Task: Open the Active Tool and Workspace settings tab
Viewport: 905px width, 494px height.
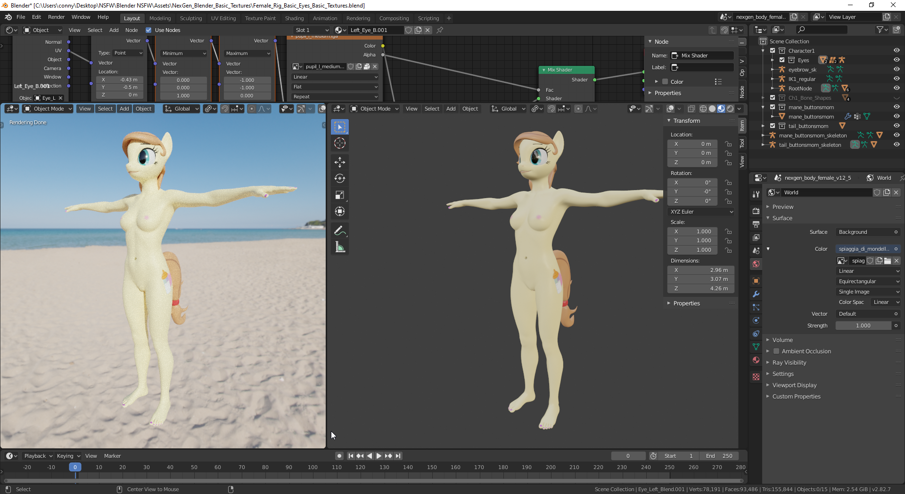Action: click(756, 194)
